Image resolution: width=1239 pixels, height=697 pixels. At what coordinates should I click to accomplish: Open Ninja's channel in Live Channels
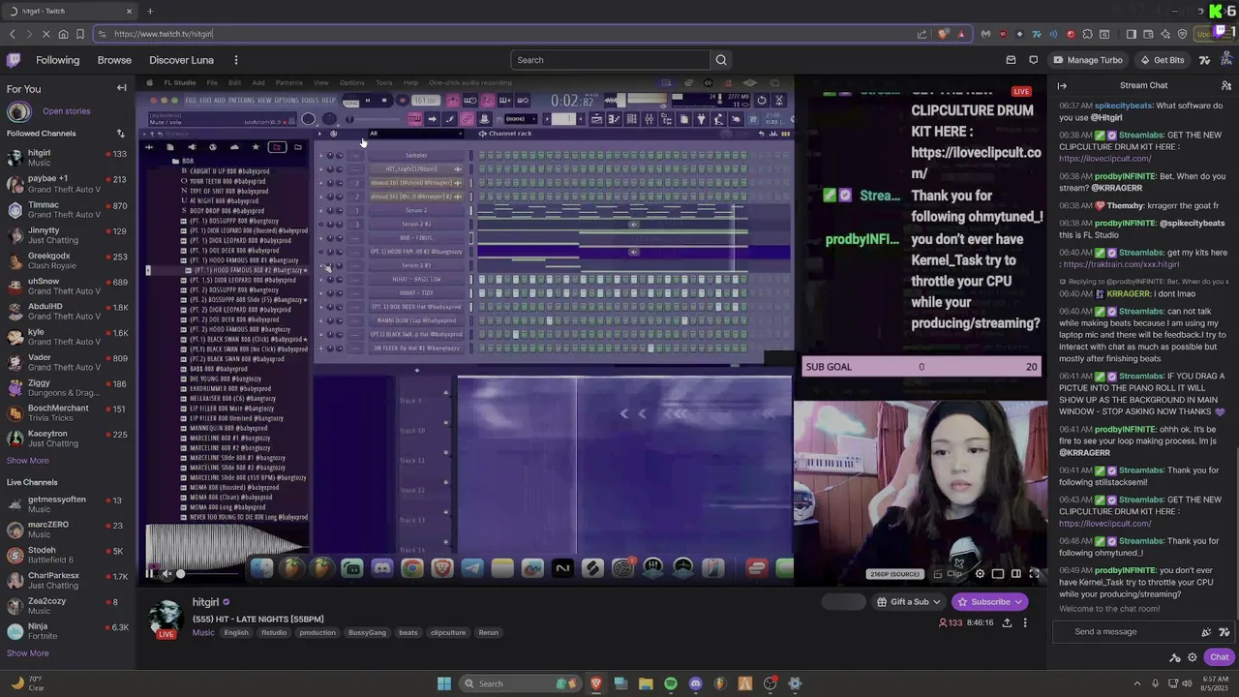click(68, 631)
